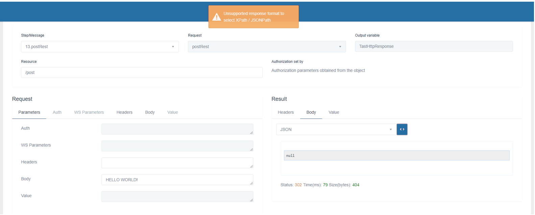Viewport: 535px width, 215px height.
Task: Click the Resource field containing /post
Action: pos(142,73)
